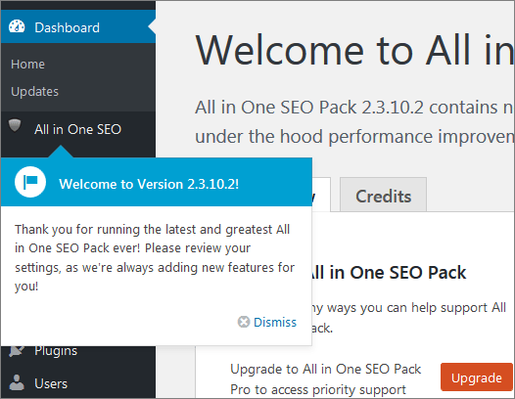Click the 'Upgrade to All in One SEO Pack' text
This screenshot has width=515, height=399.
[325, 369]
